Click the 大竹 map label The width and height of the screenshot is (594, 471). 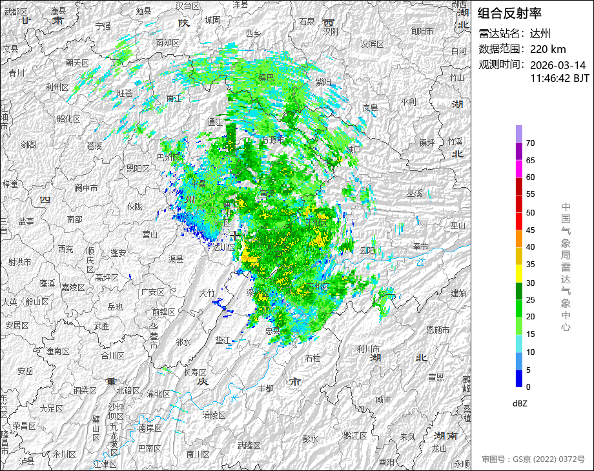(x=207, y=293)
